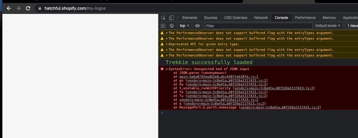Select the 'Trekkie successfully loaded' message

click(x=209, y=62)
